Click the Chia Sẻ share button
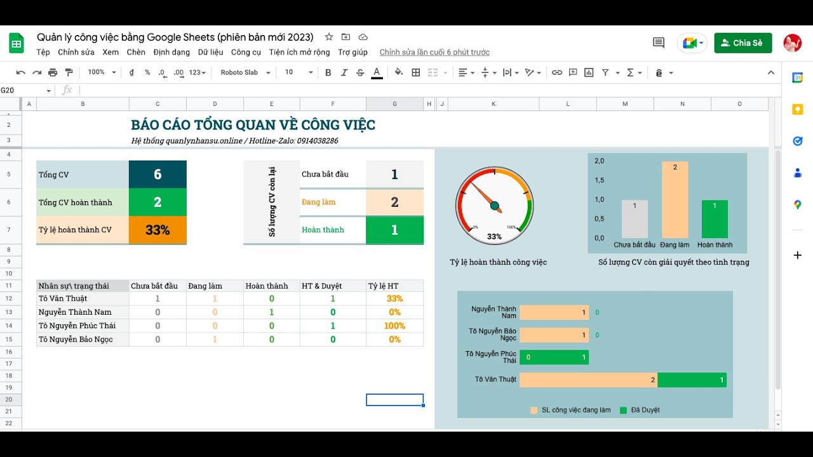Viewport: 813px width, 457px height. click(743, 43)
